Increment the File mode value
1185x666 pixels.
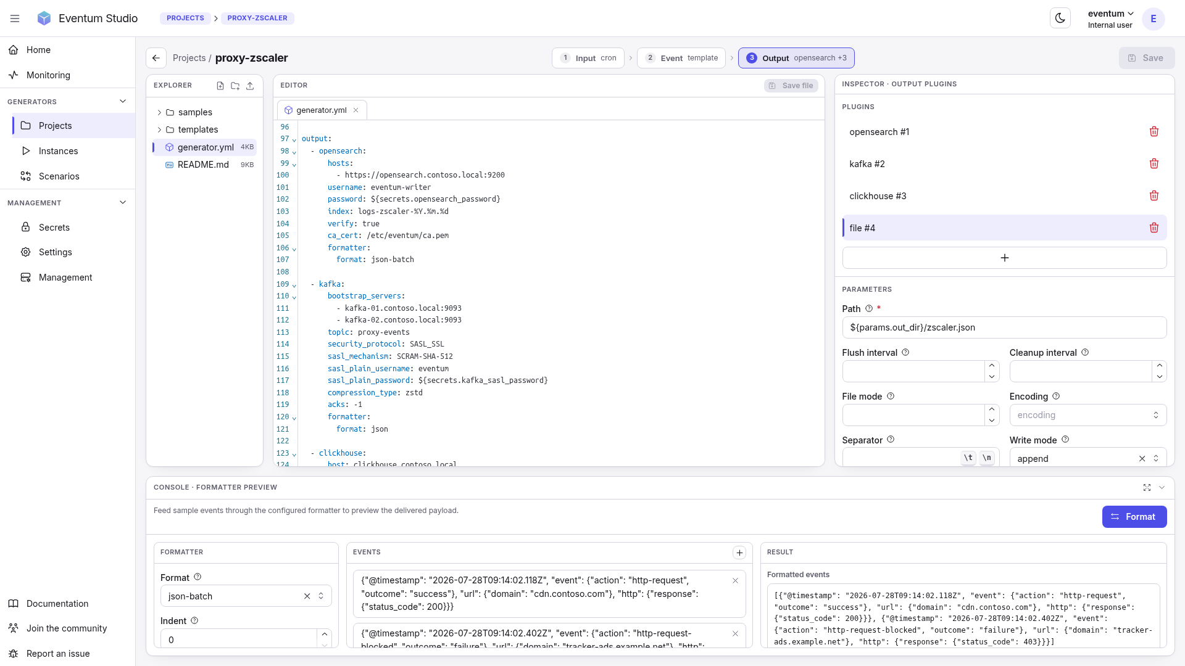992,409
